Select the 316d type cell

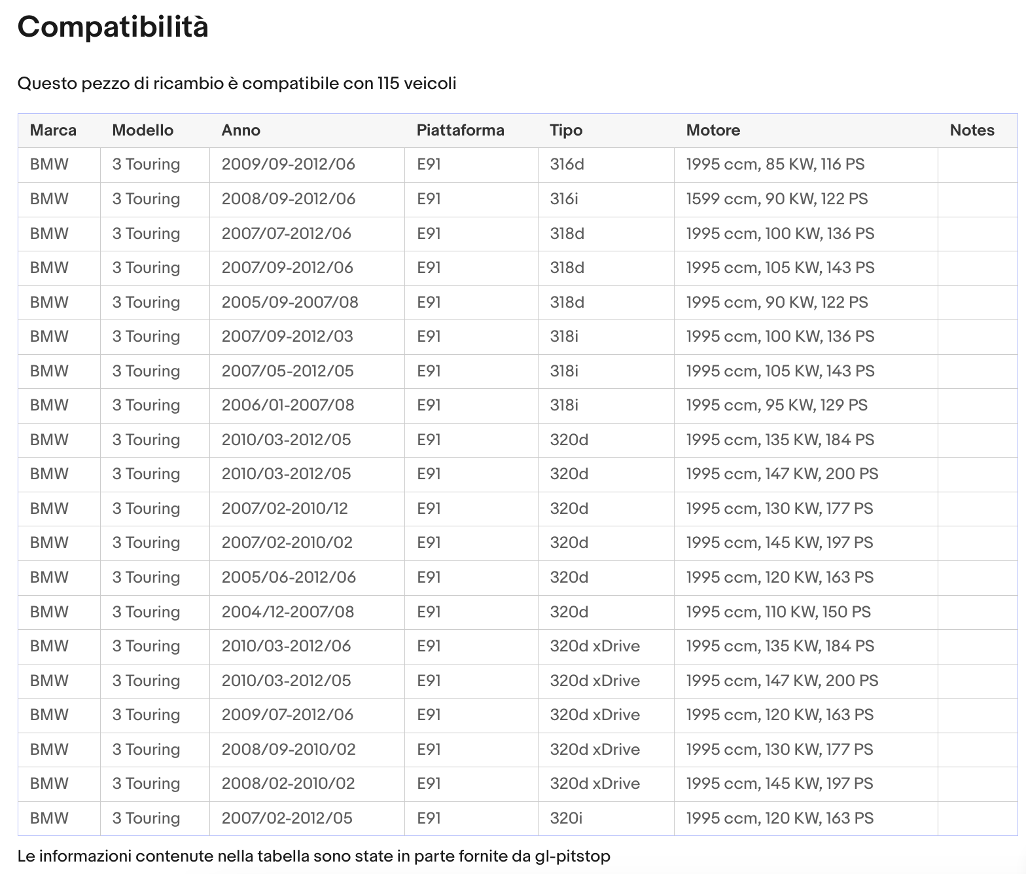pos(606,164)
